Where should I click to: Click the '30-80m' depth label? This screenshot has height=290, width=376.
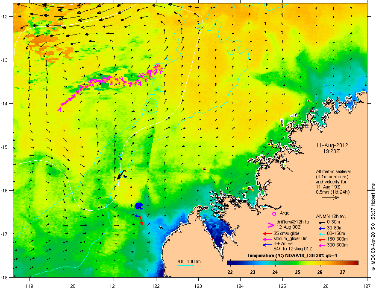[335, 228]
